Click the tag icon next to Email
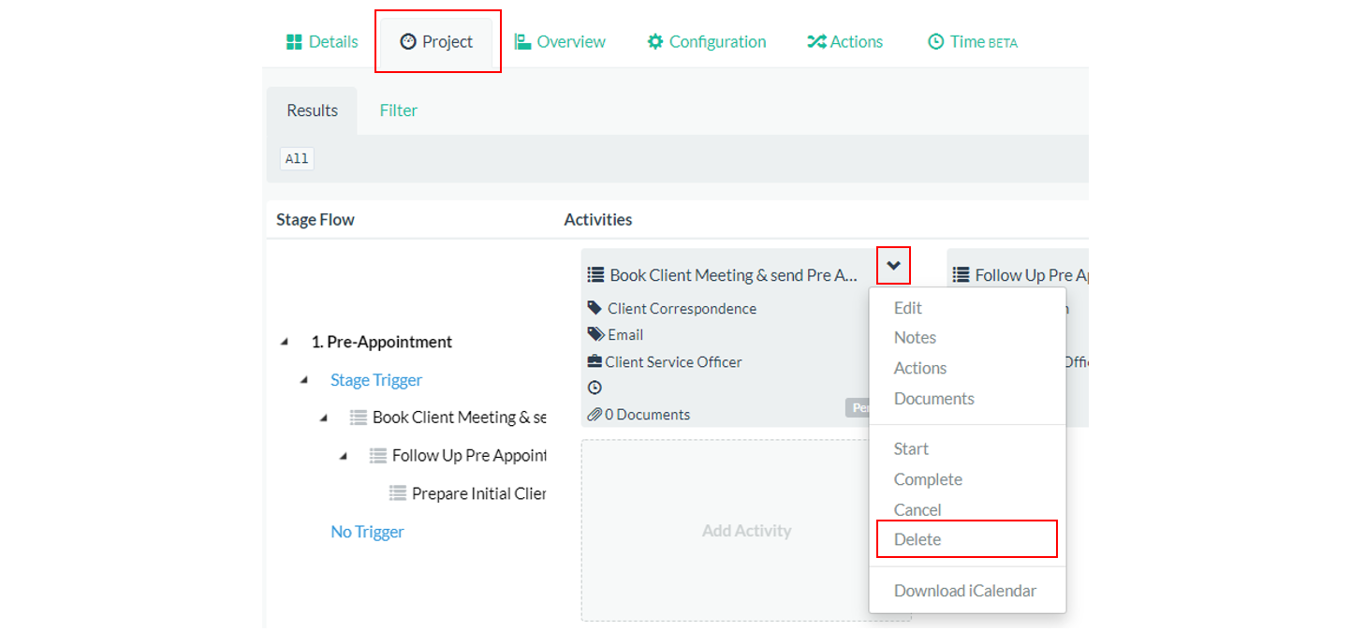The height and width of the screenshot is (631, 1365). (x=595, y=334)
